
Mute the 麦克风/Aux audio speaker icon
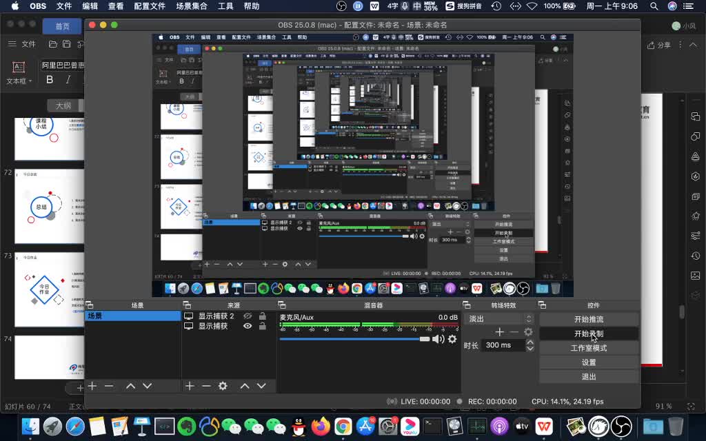438,339
